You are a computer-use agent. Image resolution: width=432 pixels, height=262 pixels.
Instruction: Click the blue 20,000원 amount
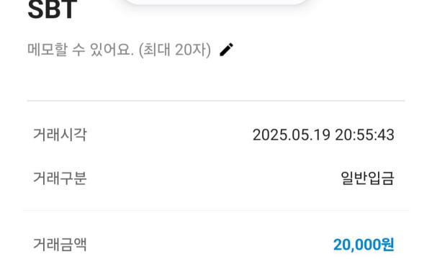point(364,245)
